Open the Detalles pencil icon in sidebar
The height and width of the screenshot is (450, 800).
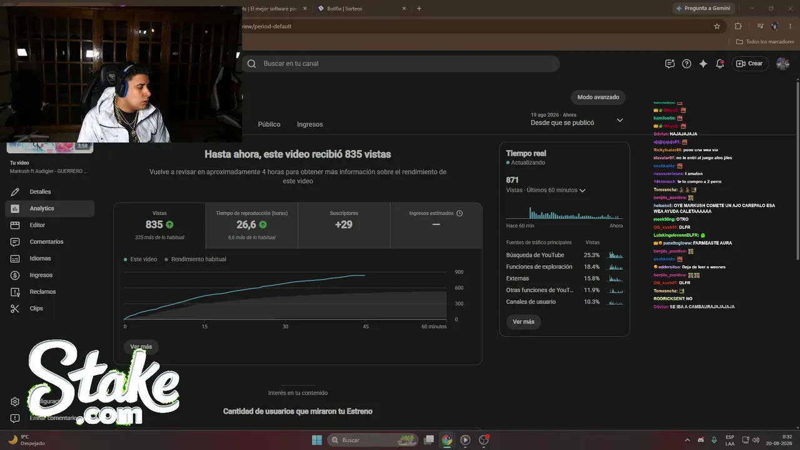coord(16,192)
